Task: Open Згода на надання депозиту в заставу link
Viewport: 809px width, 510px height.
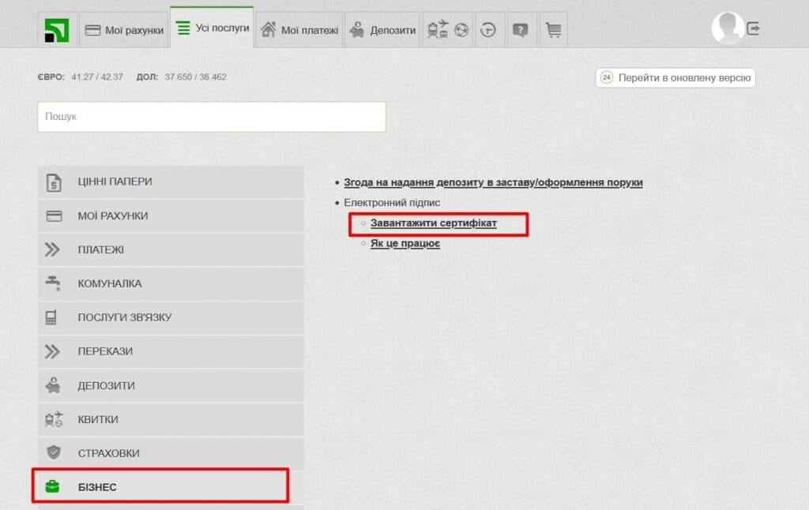Action: pyautogui.click(x=493, y=182)
